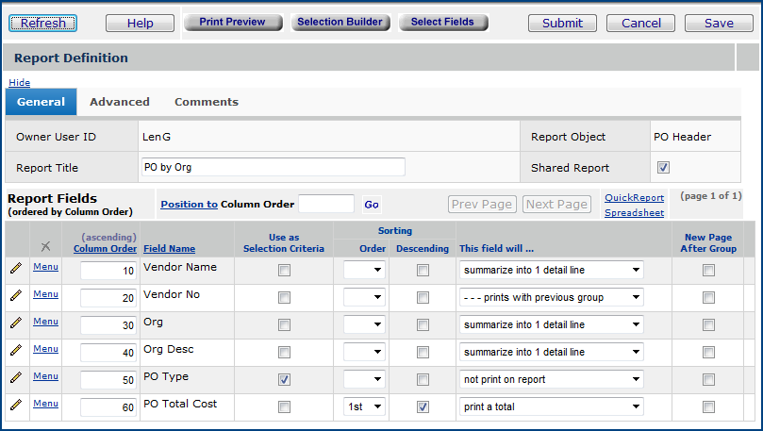This screenshot has height=431, width=763.
Task: Click the pencil icon for PO Total Cost
Action: [x=15, y=405]
